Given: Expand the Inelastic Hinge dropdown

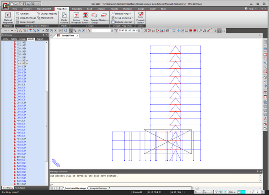Looking at the screenshot, I should coord(122,14).
